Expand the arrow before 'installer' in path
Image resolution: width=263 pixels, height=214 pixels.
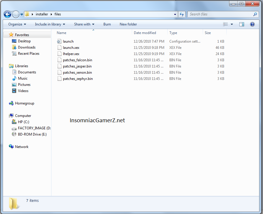point(33,14)
